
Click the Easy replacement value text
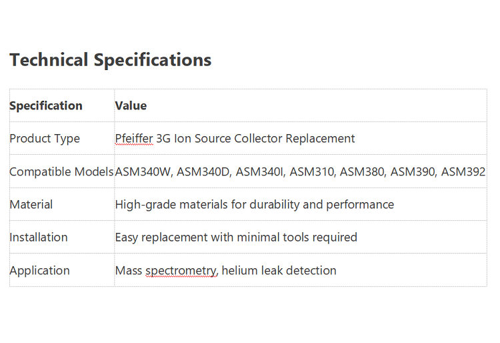(x=236, y=238)
